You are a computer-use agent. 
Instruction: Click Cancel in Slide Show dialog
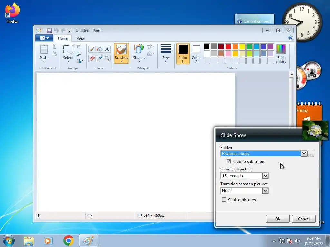pyautogui.click(x=304, y=219)
